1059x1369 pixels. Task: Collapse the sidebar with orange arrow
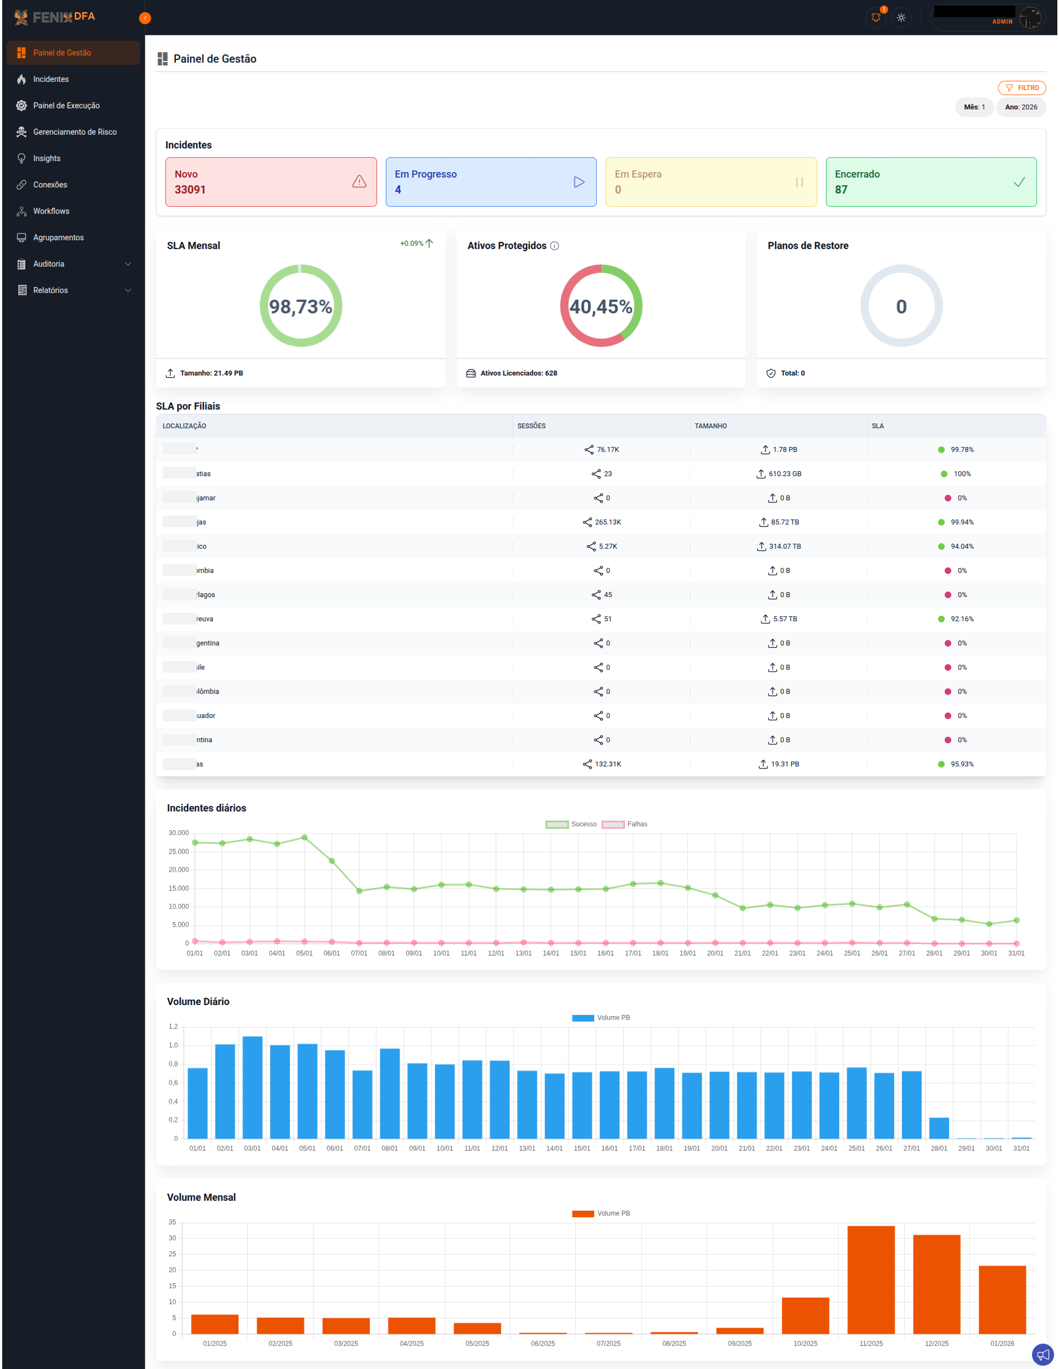(x=145, y=18)
